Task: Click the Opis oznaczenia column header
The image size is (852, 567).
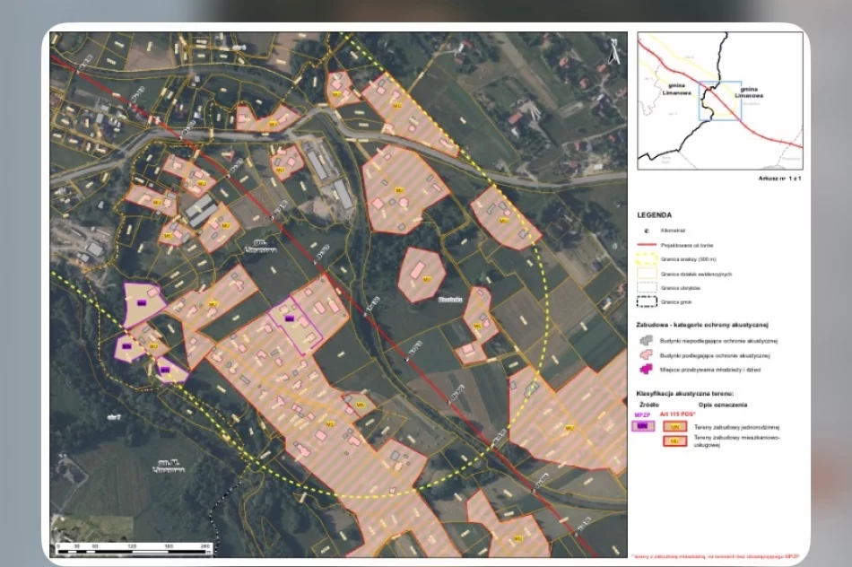Action: [x=723, y=405]
